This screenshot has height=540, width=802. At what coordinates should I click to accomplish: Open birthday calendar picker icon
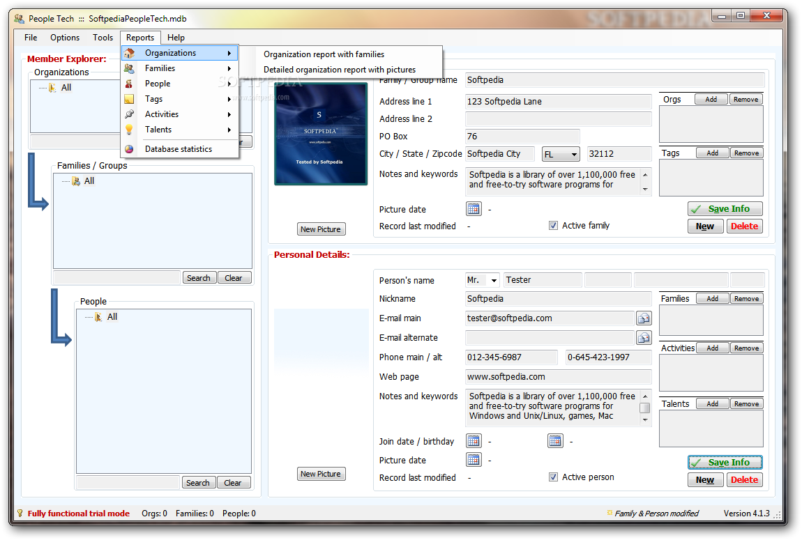555,440
